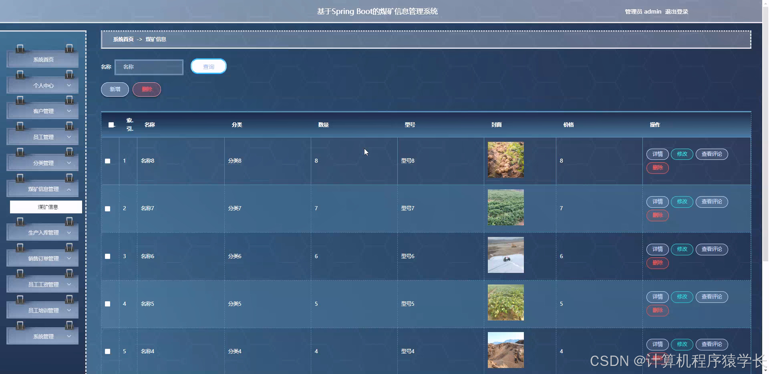Click 删除 for row 名称8
The image size is (769, 374).
pyautogui.click(x=658, y=168)
